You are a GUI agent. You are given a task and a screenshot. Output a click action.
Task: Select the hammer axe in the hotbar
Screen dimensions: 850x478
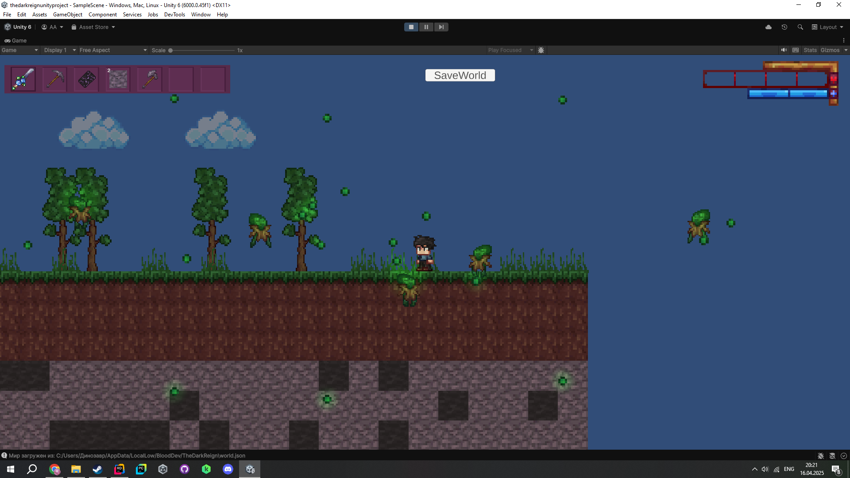(x=150, y=79)
